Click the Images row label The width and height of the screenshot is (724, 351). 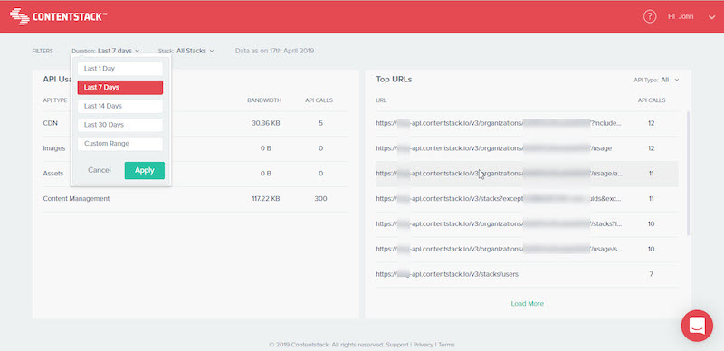click(x=54, y=148)
